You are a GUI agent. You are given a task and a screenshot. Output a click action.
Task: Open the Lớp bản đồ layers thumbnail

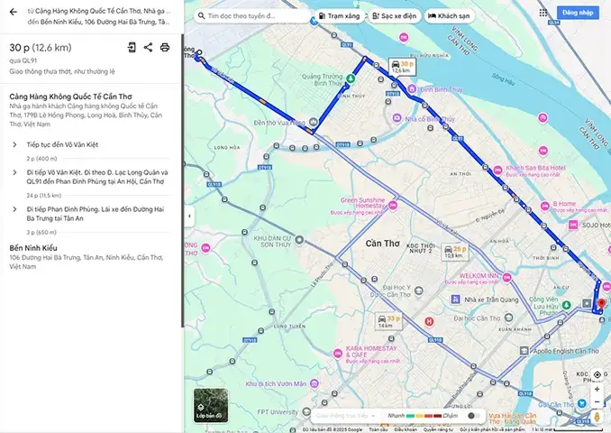211,405
